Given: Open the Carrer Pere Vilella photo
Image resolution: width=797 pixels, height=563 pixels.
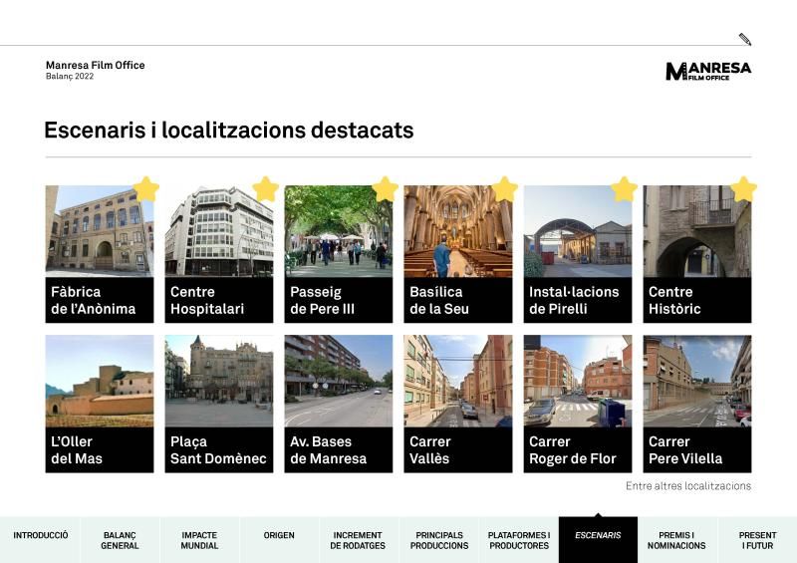Looking at the screenshot, I should click(697, 381).
